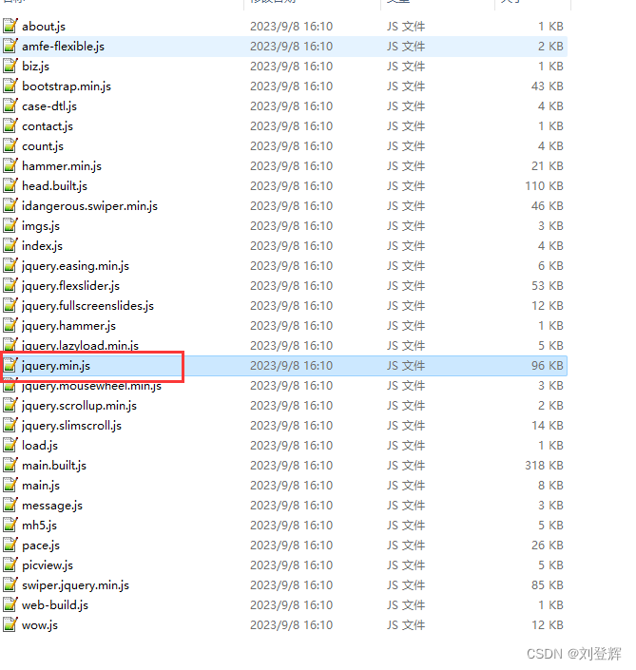Click the jquery.easing.min.js file icon
This screenshot has height=670, width=636.
[x=10, y=266]
